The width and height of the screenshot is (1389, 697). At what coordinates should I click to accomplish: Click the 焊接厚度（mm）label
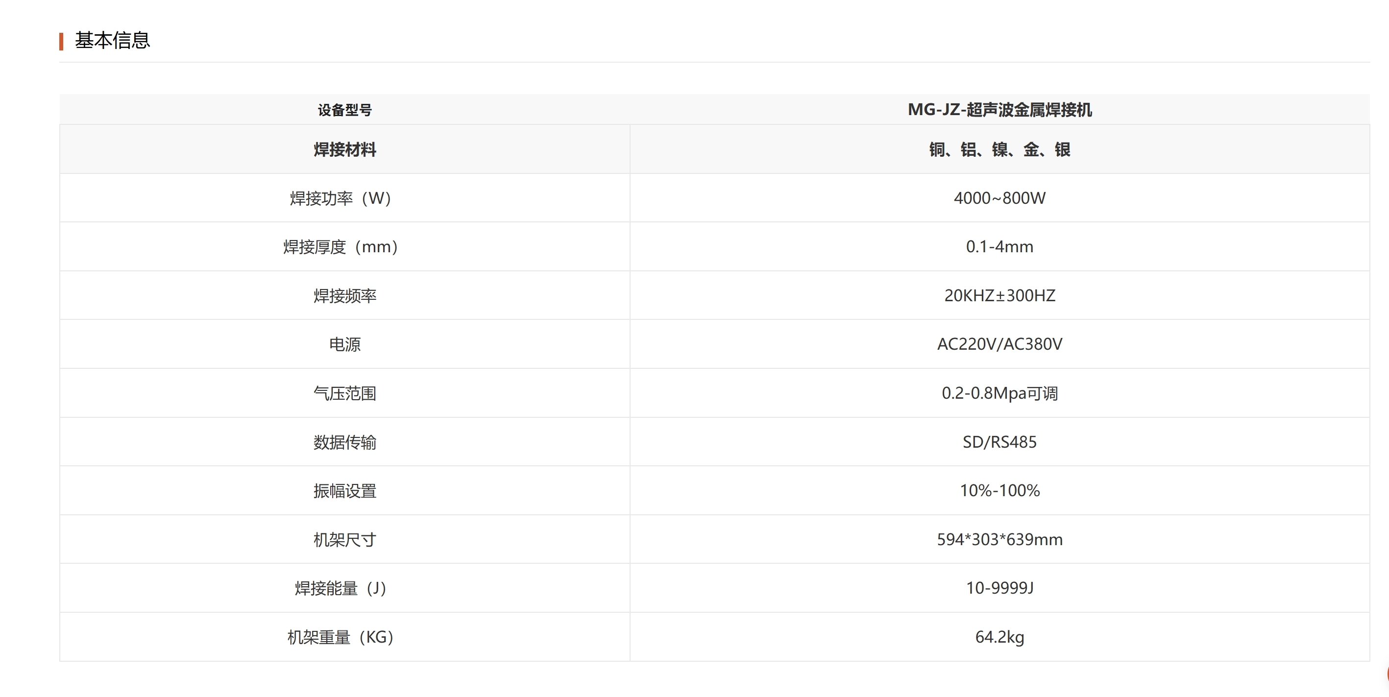(340, 247)
